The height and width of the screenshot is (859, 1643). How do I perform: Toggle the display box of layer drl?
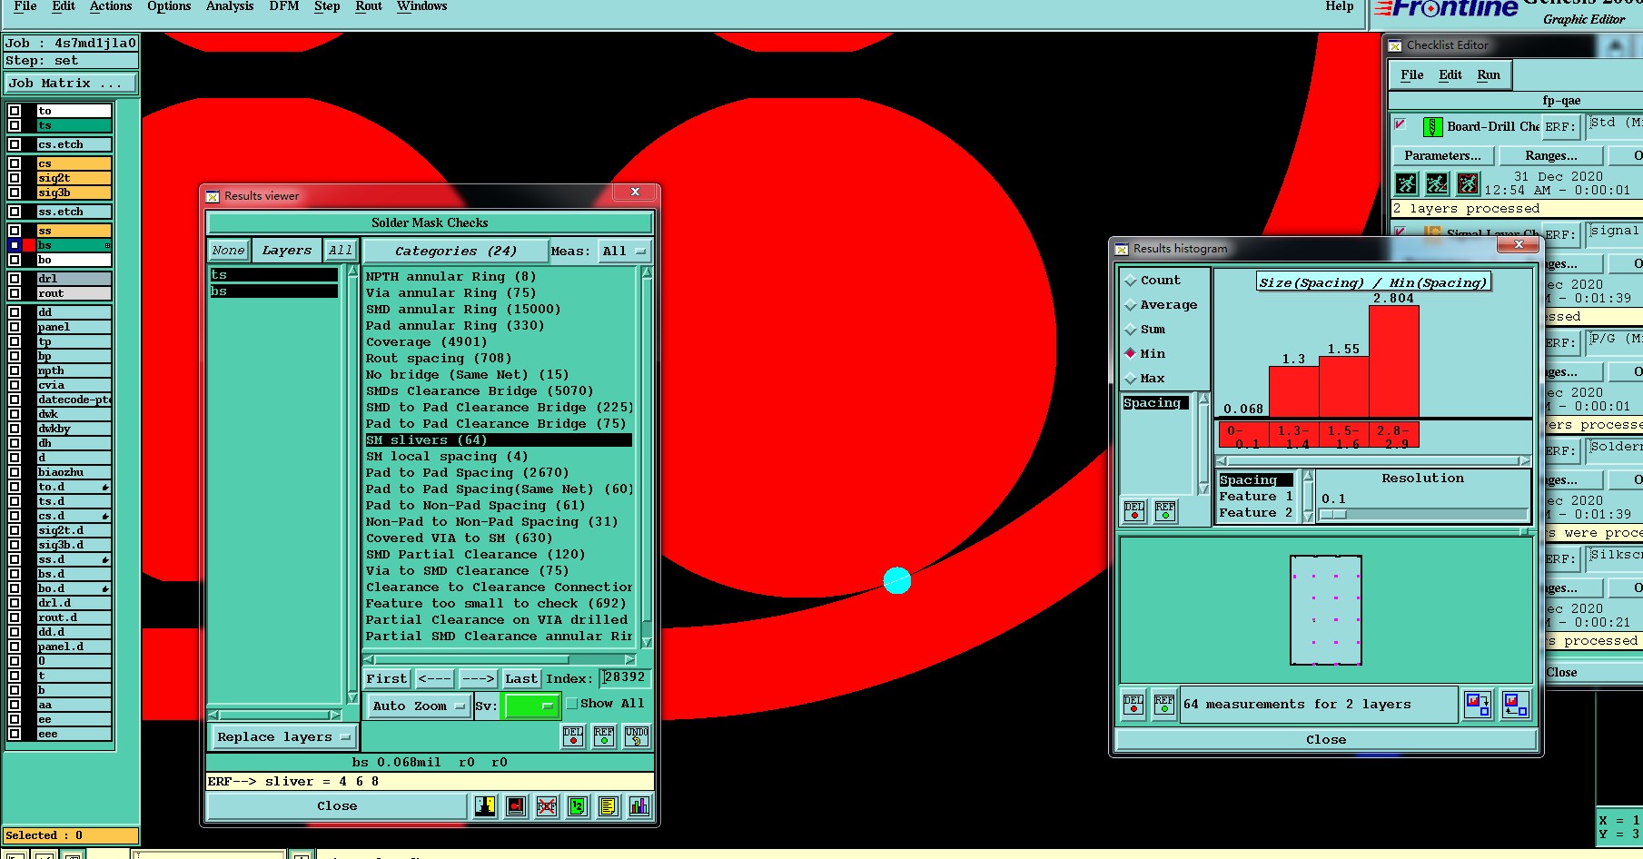[15, 279]
